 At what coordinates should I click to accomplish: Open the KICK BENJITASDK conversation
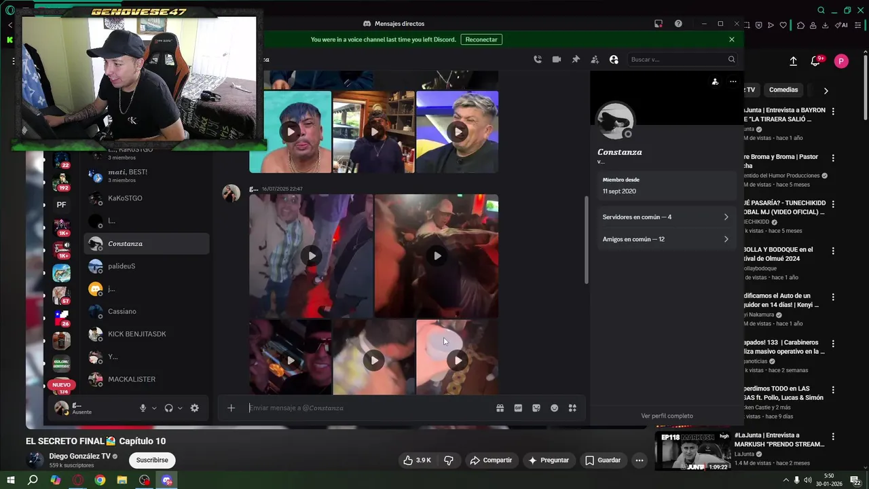coord(146,334)
